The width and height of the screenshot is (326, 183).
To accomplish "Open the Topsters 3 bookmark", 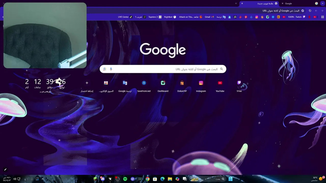I will pyautogui.click(x=155, y=17).
